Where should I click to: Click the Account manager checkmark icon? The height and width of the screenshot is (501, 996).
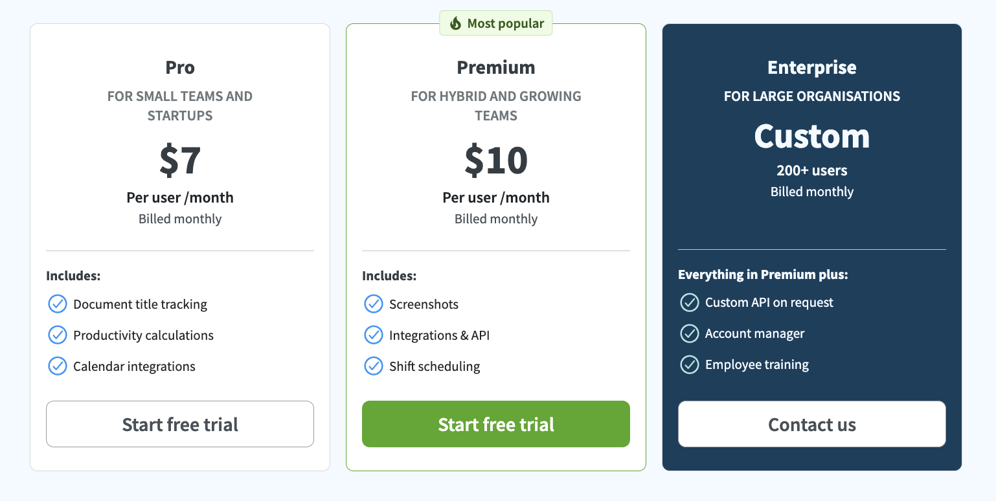[x=689, y=333]
